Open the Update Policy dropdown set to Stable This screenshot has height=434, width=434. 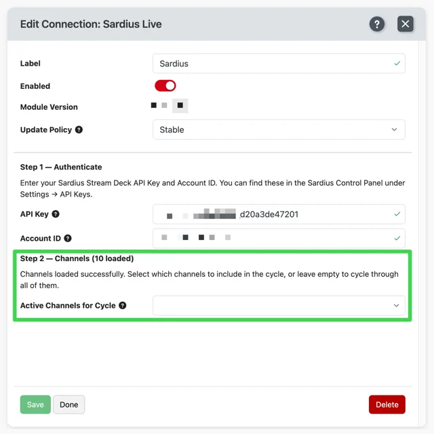[x=279, y=130]
